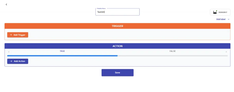Click the orange TRIGGER header
Viewport: 234px width, 92px height.
(x=118, y=26)
